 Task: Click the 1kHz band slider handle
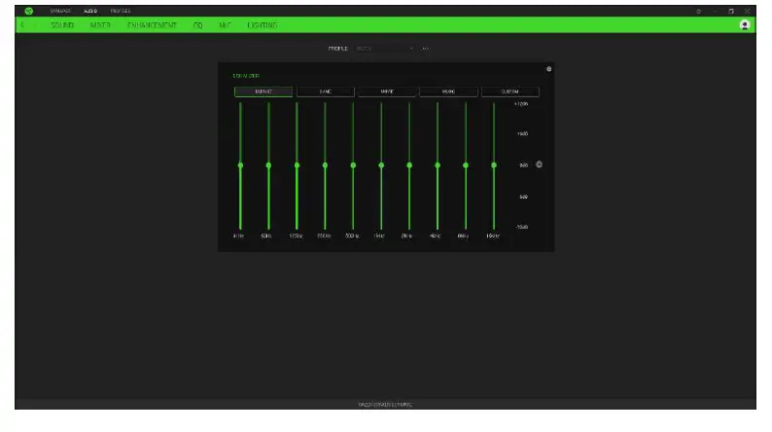pyautogui.click(x=381, y=165)
